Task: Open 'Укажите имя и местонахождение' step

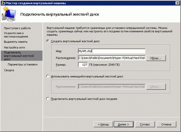Action: [16, 35]
